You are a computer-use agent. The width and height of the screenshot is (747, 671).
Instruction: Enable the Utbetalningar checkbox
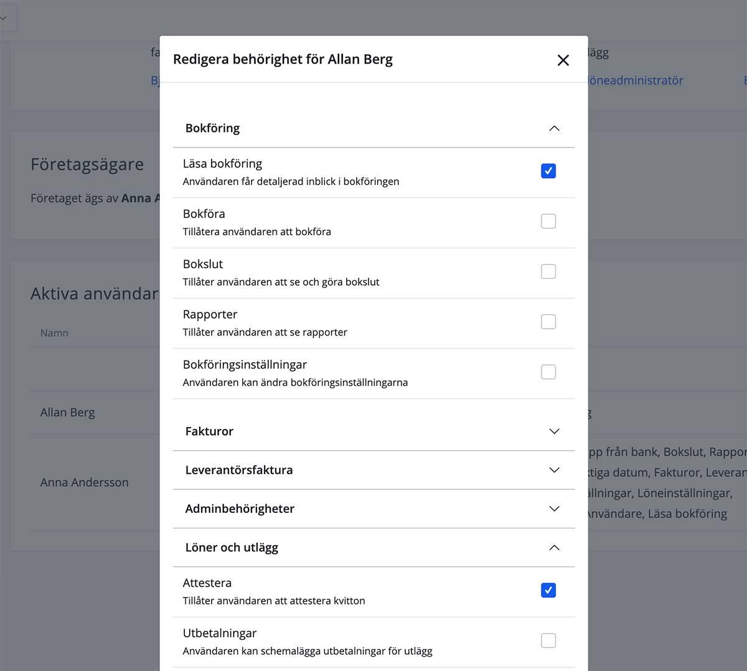click(x=548, y=640)
